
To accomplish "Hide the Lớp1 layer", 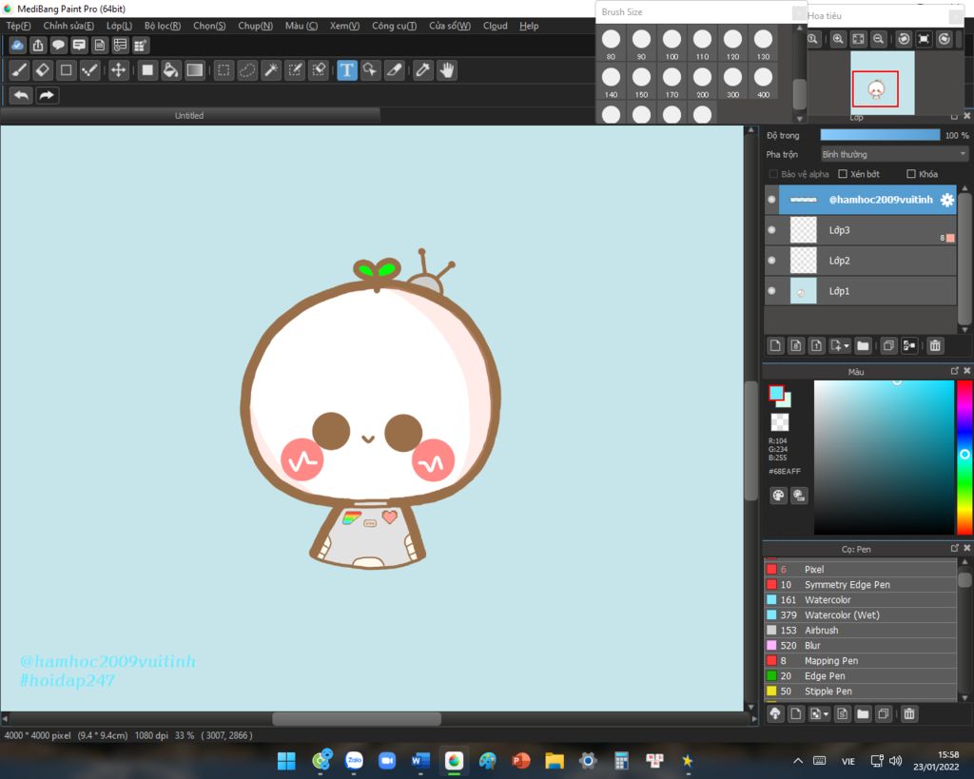I will click(771, 291).
